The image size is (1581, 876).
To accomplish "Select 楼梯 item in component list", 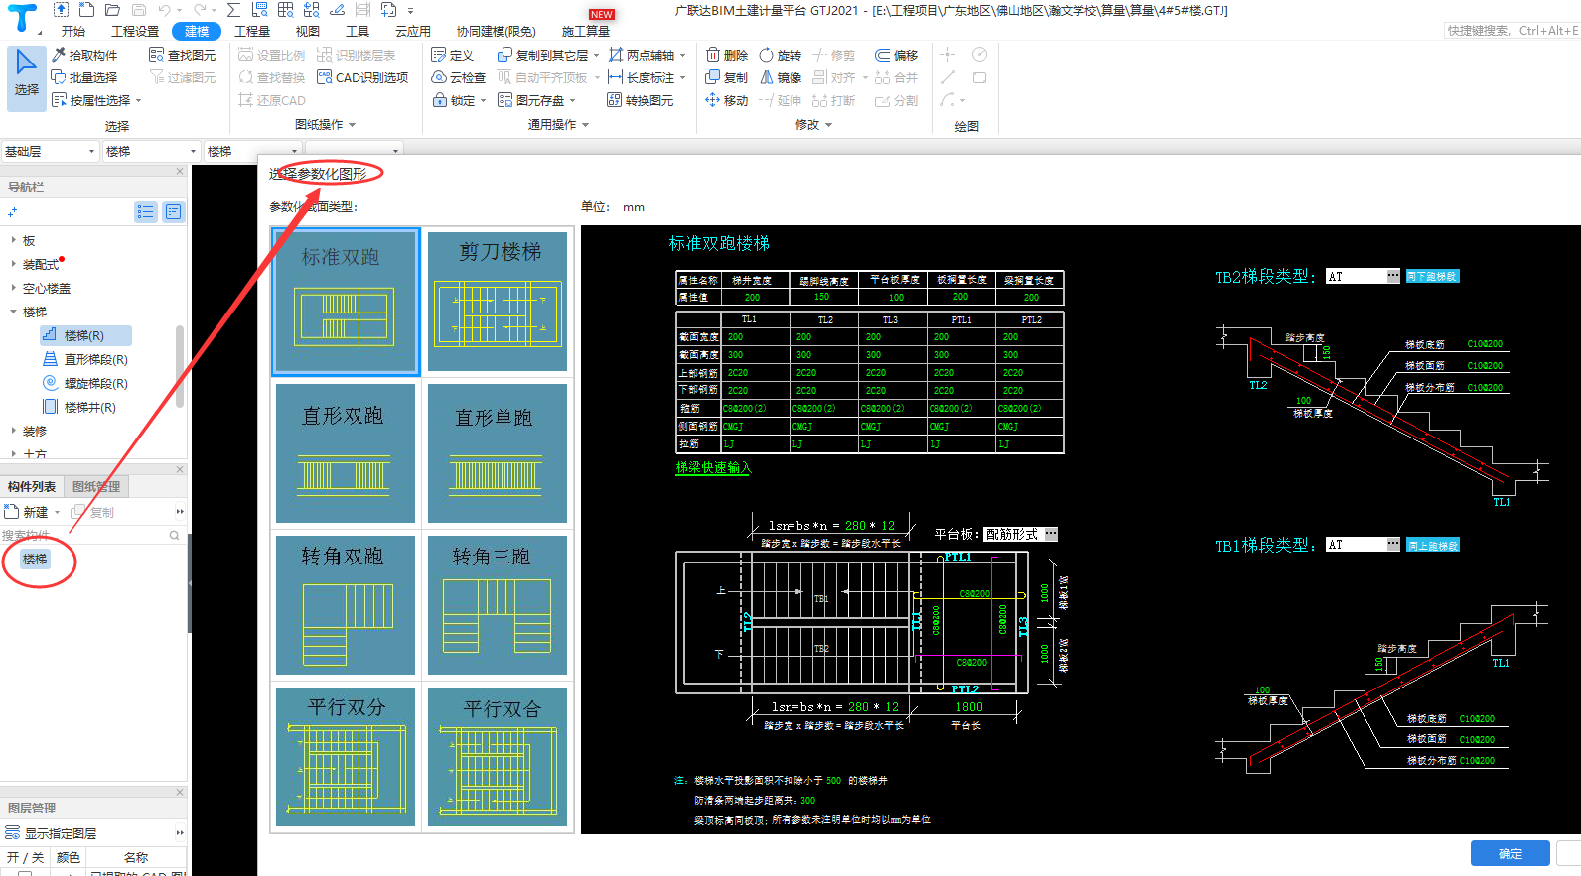I will pos(35,560).
